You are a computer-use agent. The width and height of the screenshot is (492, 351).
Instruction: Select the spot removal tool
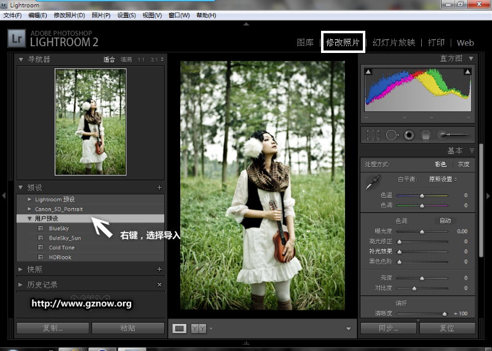[391, 134]
